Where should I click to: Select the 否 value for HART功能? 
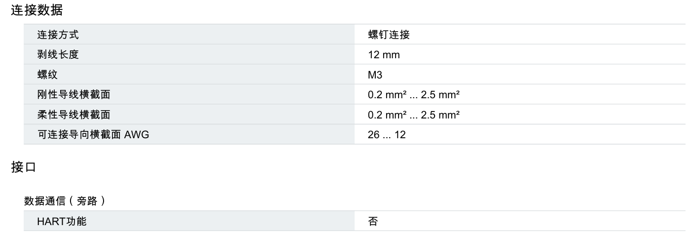click(x=373, y=222)
